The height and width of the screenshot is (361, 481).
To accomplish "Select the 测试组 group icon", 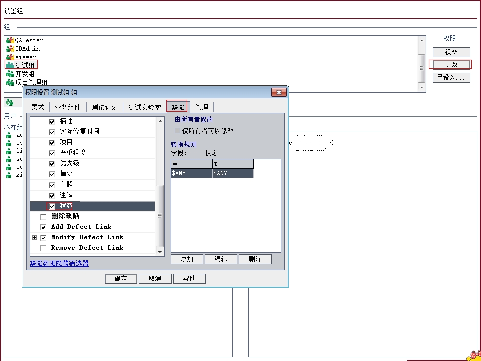I will tap(10, 65).
